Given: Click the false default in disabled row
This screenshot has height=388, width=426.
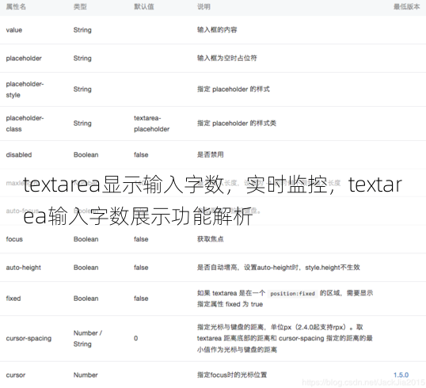Looking at the screenshot, I should coord(141,154).
